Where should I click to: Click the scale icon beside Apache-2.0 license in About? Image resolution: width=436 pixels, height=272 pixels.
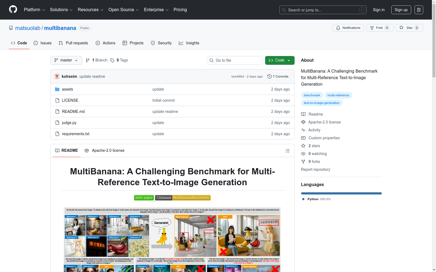click(x=303, y=122)
